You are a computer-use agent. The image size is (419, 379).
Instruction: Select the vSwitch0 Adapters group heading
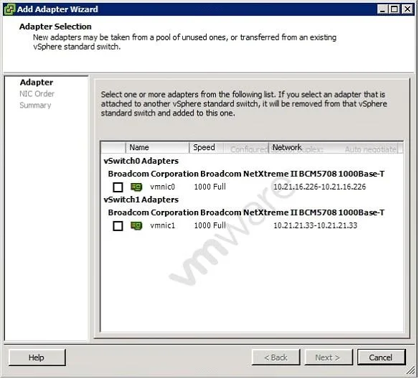[x=141, y=161]
